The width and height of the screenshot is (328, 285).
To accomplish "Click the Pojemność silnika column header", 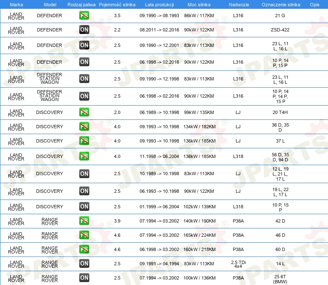I will 117,4.
